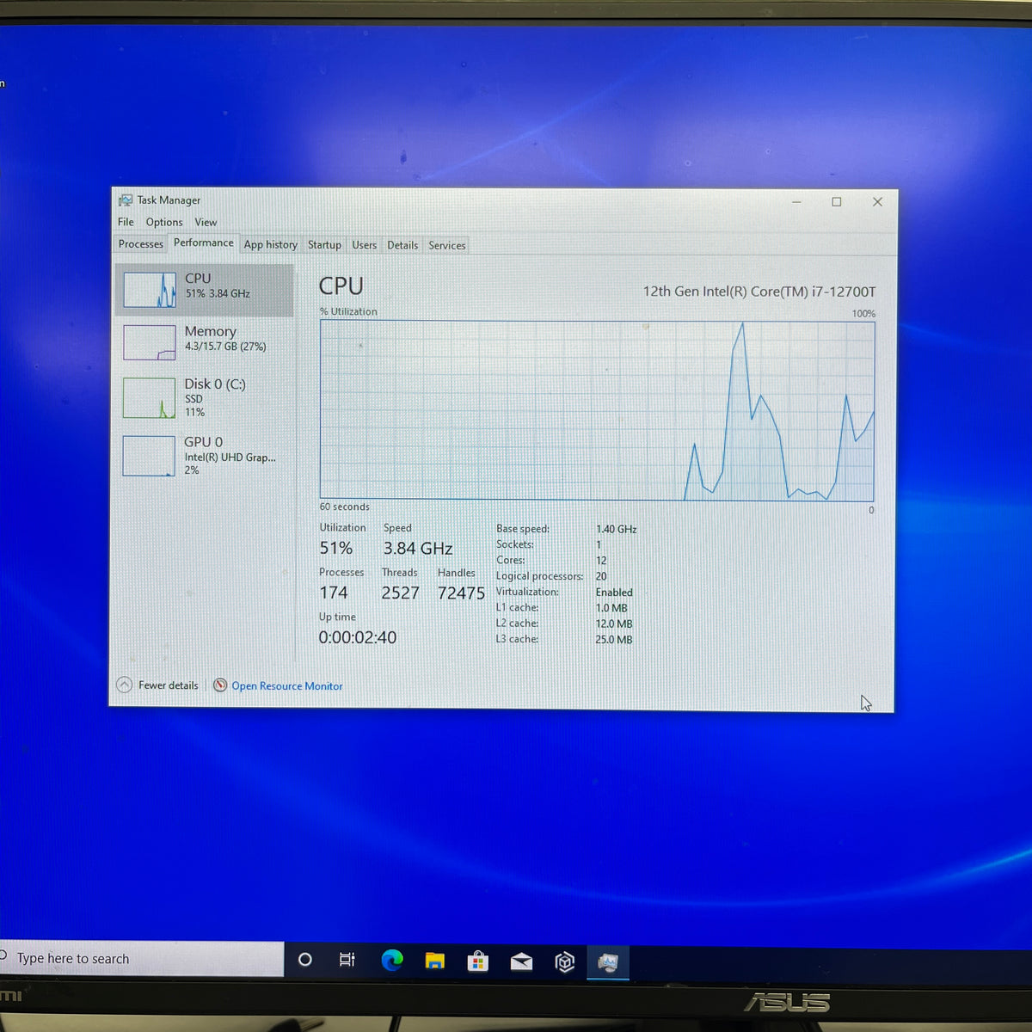Image resolution: width=1032 pixels, height=1032 pixels.
Task: Go to the Users tab
Action: (x=364, y=245)
